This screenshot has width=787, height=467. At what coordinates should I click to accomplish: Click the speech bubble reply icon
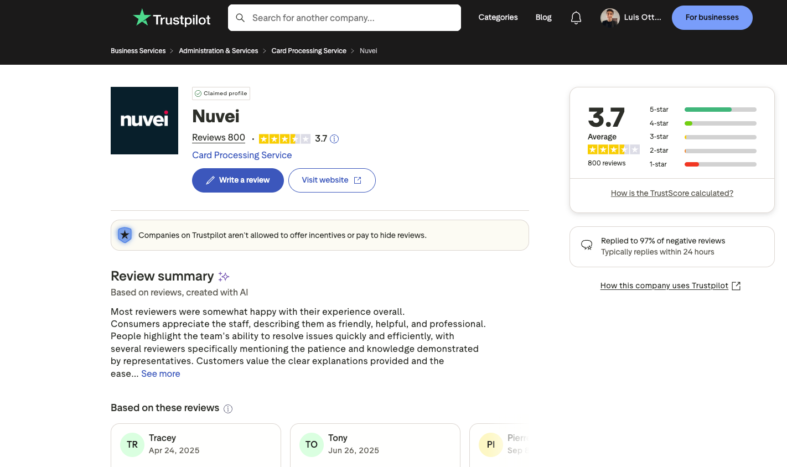(587, 245)
